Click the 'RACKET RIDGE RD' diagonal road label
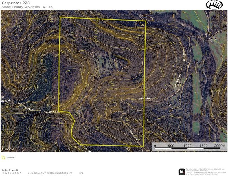This screenshot has height=176, width=228. coord(26,107)
